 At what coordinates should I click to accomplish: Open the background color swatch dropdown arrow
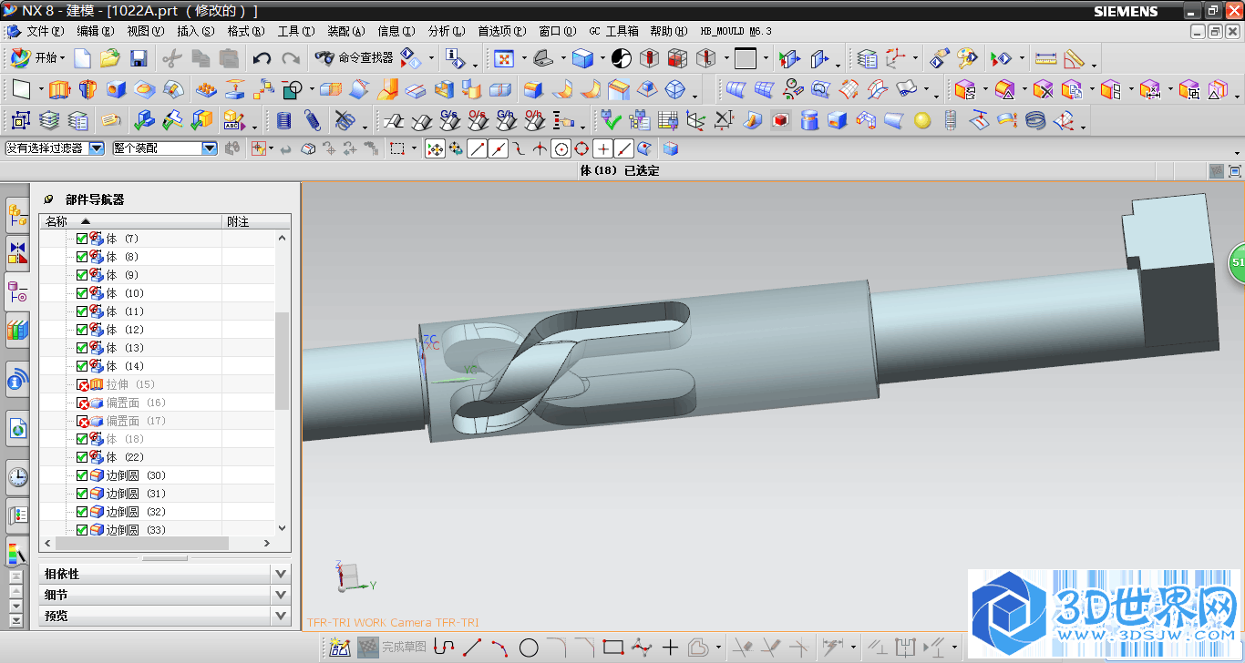coord(766,58)
